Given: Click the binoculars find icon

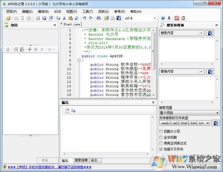Looking at the screenshot, I should 98,18.
